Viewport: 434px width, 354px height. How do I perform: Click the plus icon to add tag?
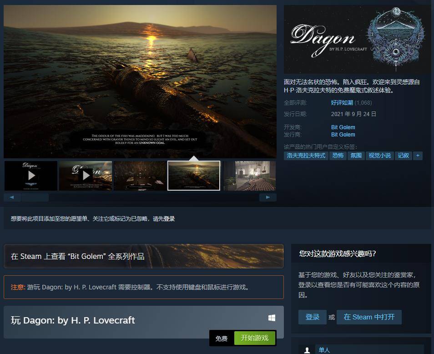[x=418, y=156]
